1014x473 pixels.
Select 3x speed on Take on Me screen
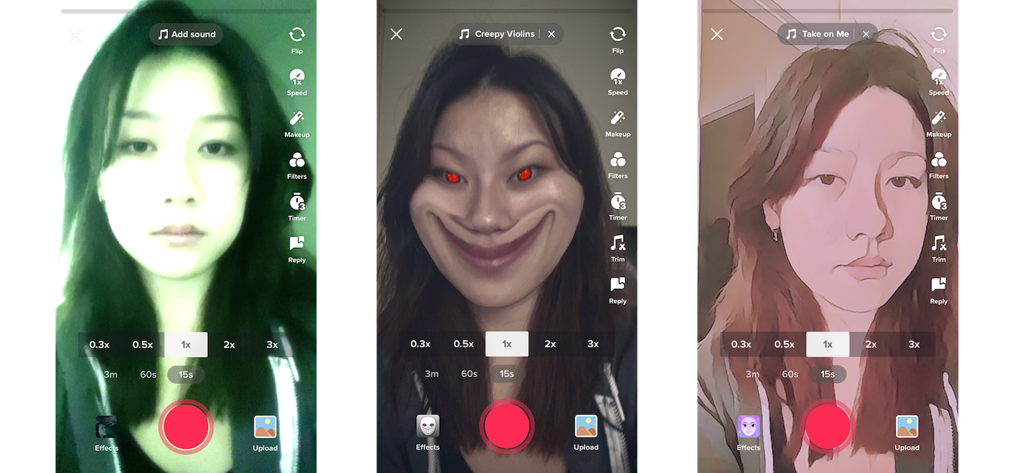(x=914, y=344)
